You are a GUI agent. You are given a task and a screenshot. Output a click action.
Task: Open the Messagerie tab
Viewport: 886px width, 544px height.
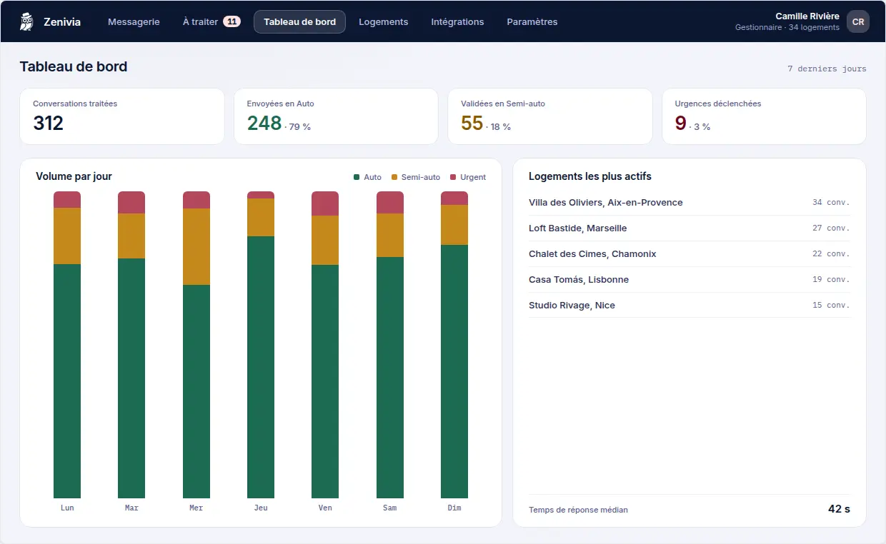(134, 21)
